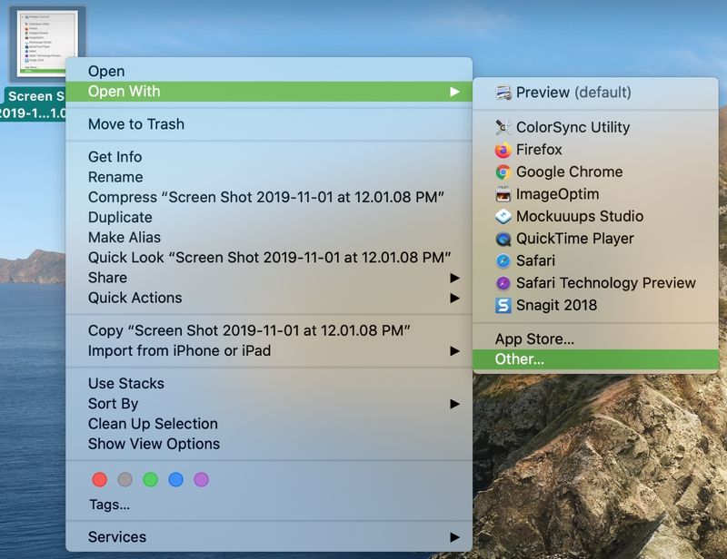
Task: Click the Snagit 2018 icon
Action: [503, 306]
